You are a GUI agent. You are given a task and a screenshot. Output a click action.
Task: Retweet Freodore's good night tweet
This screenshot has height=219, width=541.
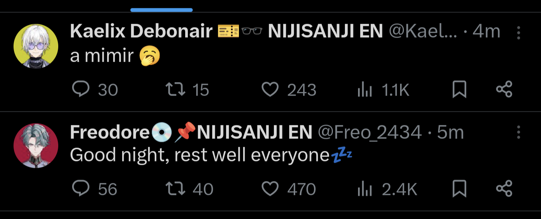click(190, 189)
